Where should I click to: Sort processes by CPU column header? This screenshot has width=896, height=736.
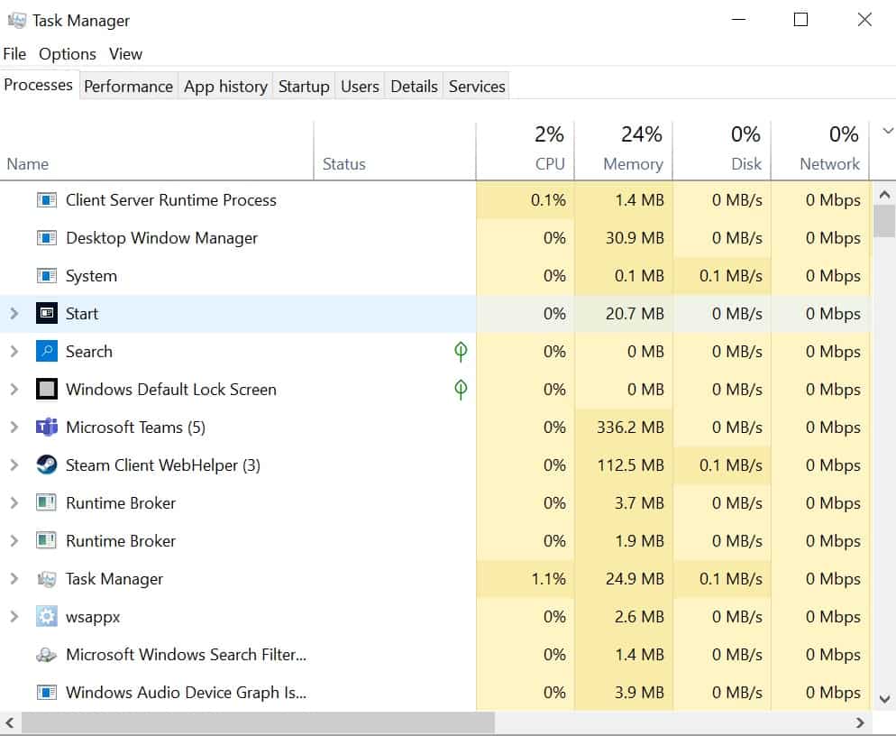click(x=526, y=150)
